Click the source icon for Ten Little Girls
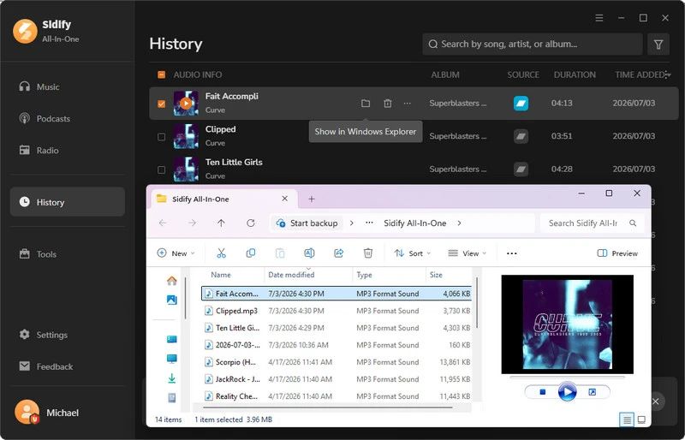Viewport: 685px width, 440px height. pos(521,169)
